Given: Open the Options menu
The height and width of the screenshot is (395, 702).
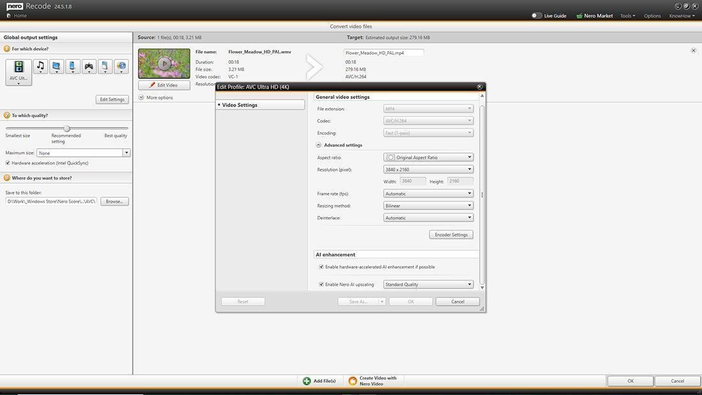Looking at the screenshot, I should click(x=652, y=16).
